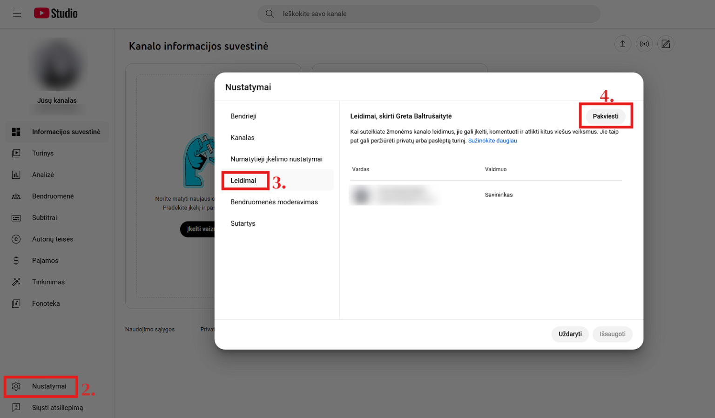Open the Subtitrai section
Screen dimensions: 715x418
click(x=45, y=217)
